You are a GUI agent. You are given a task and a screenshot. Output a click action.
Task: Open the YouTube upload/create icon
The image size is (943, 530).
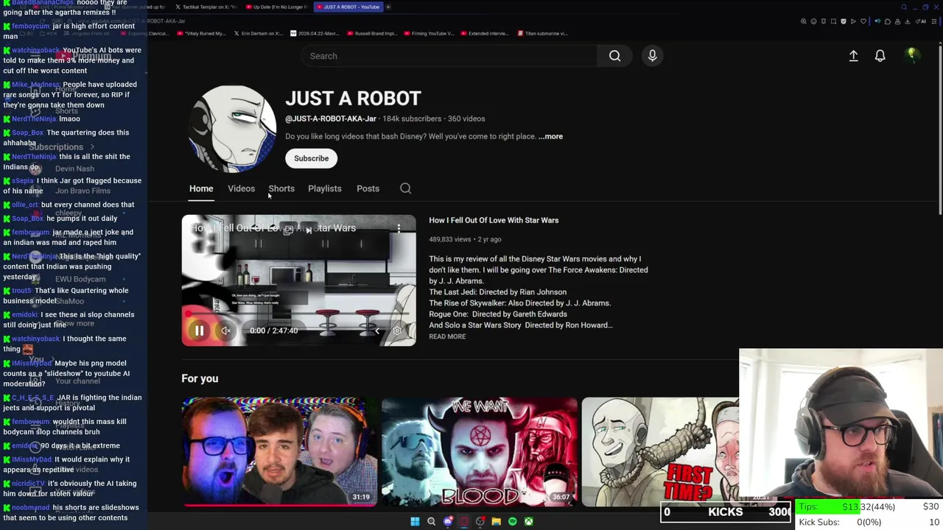853,56
